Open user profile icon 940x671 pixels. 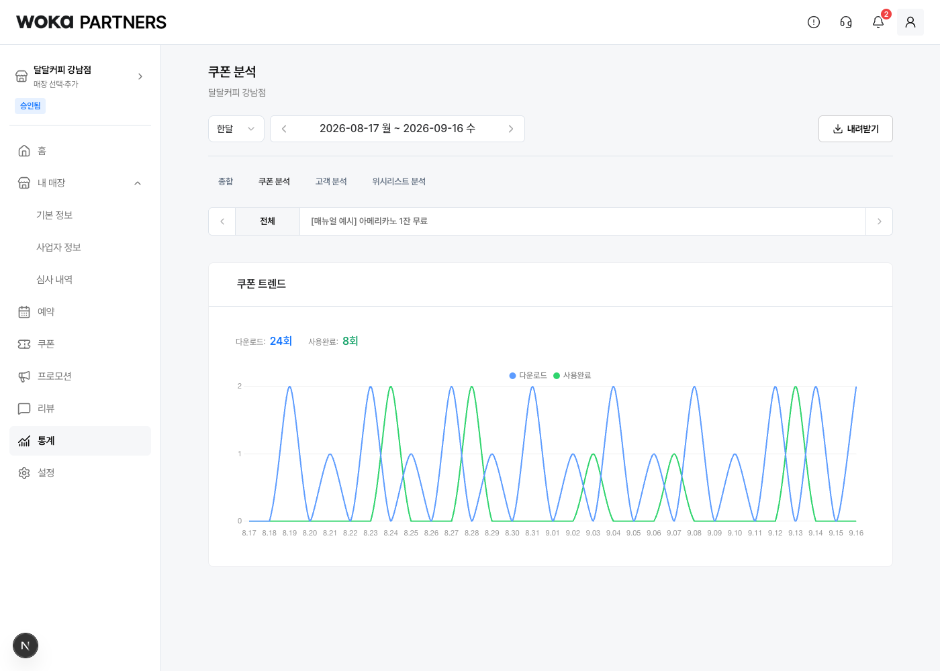pyautogui.click(x=910, y=22)
